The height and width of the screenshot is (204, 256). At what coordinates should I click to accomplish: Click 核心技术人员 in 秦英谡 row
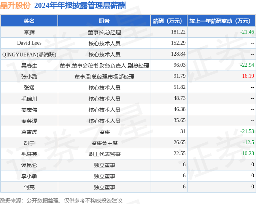pos(104,121)
